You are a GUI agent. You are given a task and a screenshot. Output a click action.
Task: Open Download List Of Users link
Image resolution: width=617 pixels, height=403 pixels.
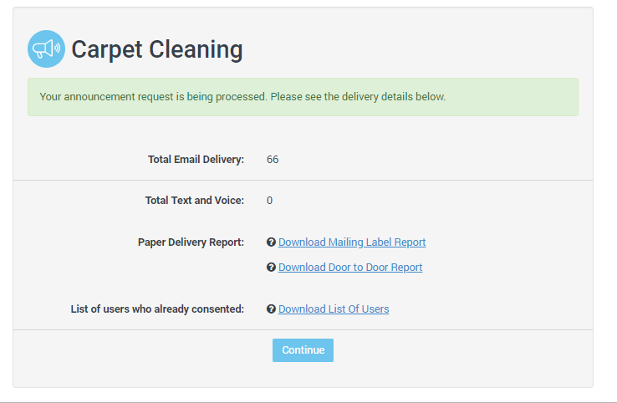334,309
